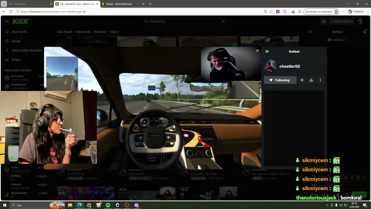The image size is (371, 209).
Task: Open Media control music icon in toolbar
Action: pyautogui.click(x=293, y=12)
